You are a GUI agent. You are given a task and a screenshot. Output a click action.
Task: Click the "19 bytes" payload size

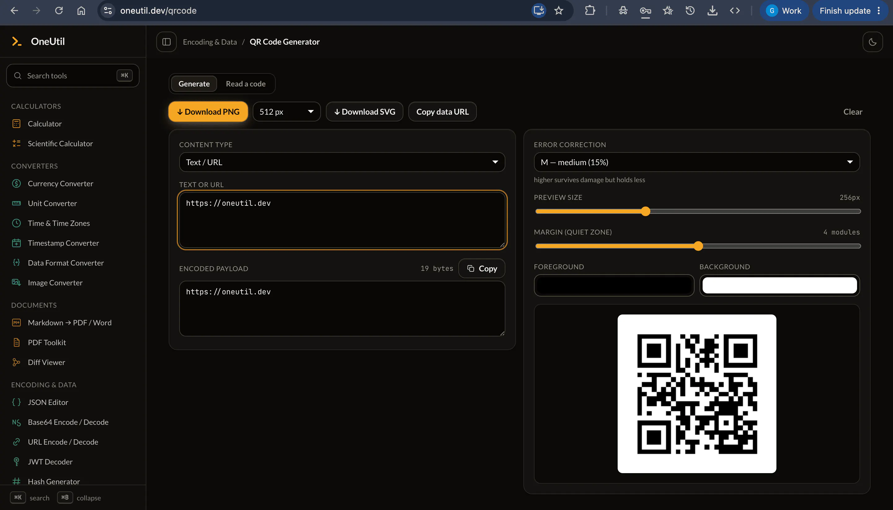[437, 268]
